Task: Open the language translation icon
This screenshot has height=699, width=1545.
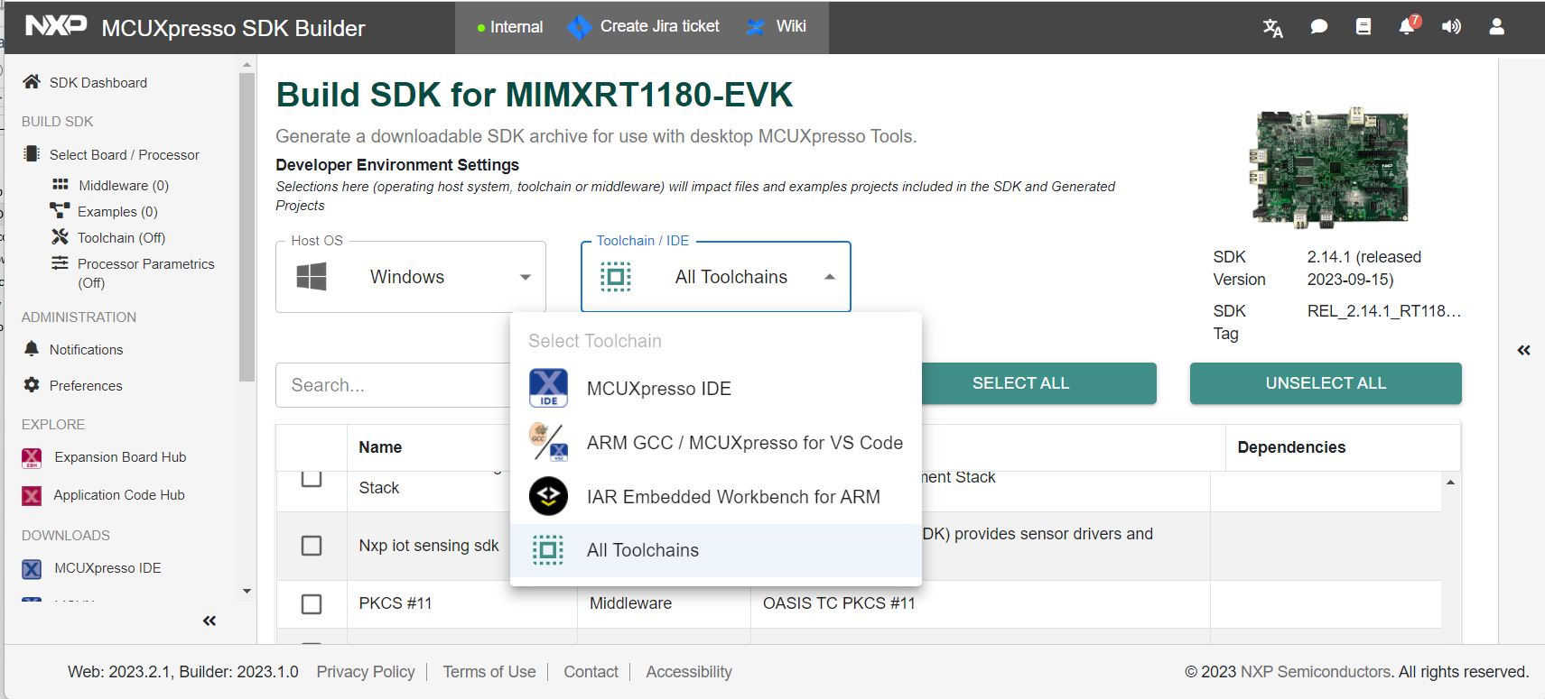Action: (x=1272, y=27)
